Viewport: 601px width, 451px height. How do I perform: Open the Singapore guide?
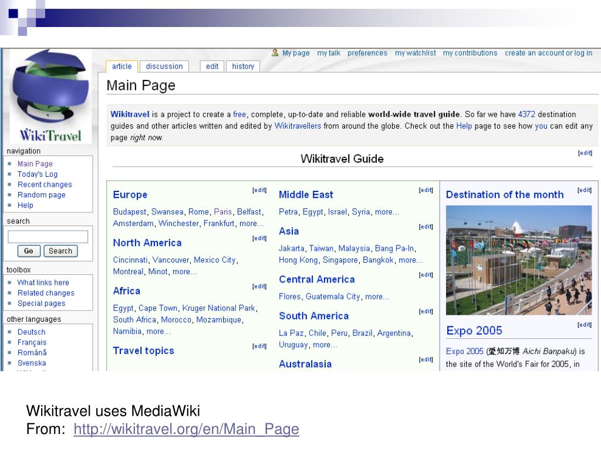coord(340,260)
